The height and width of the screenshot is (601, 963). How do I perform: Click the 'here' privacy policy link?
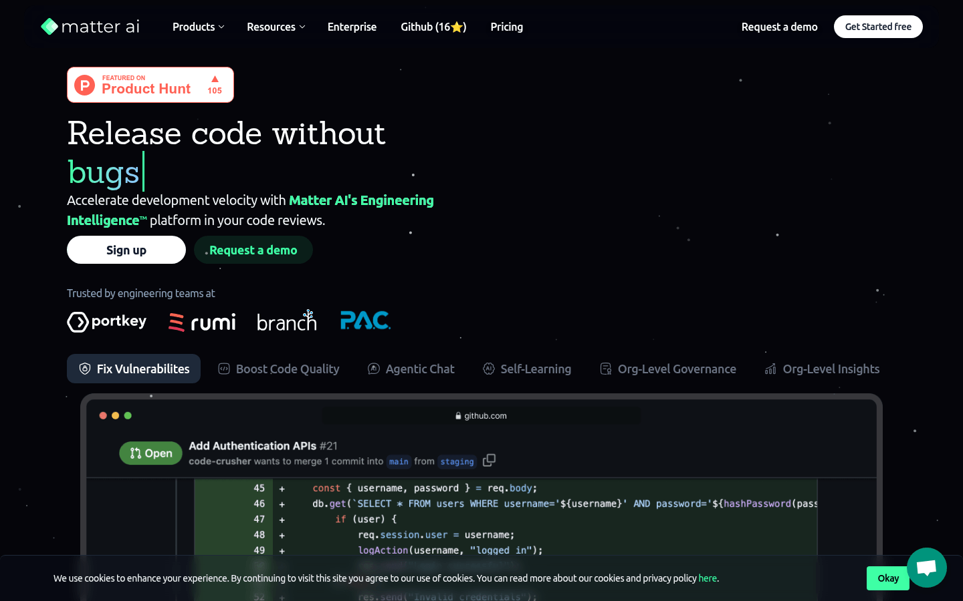[x=708, y=578]
